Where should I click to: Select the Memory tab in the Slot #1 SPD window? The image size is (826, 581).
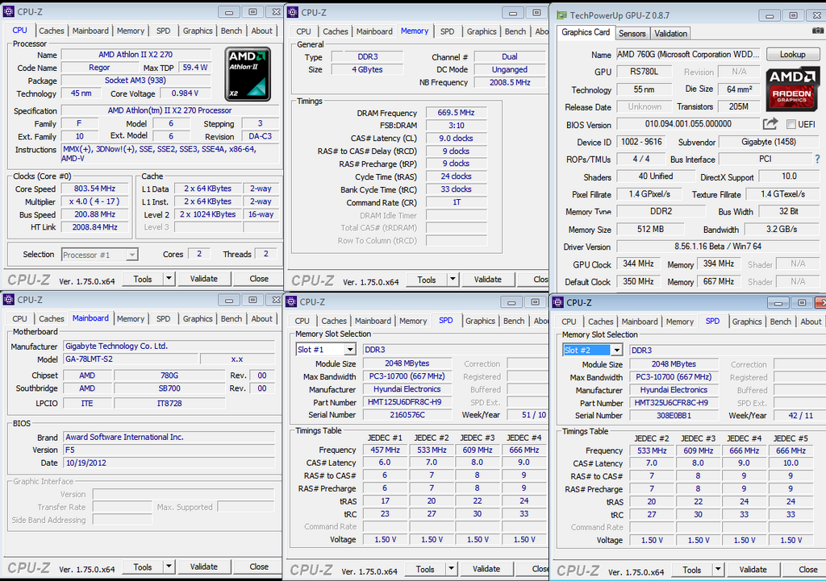[x=413, y=321]
